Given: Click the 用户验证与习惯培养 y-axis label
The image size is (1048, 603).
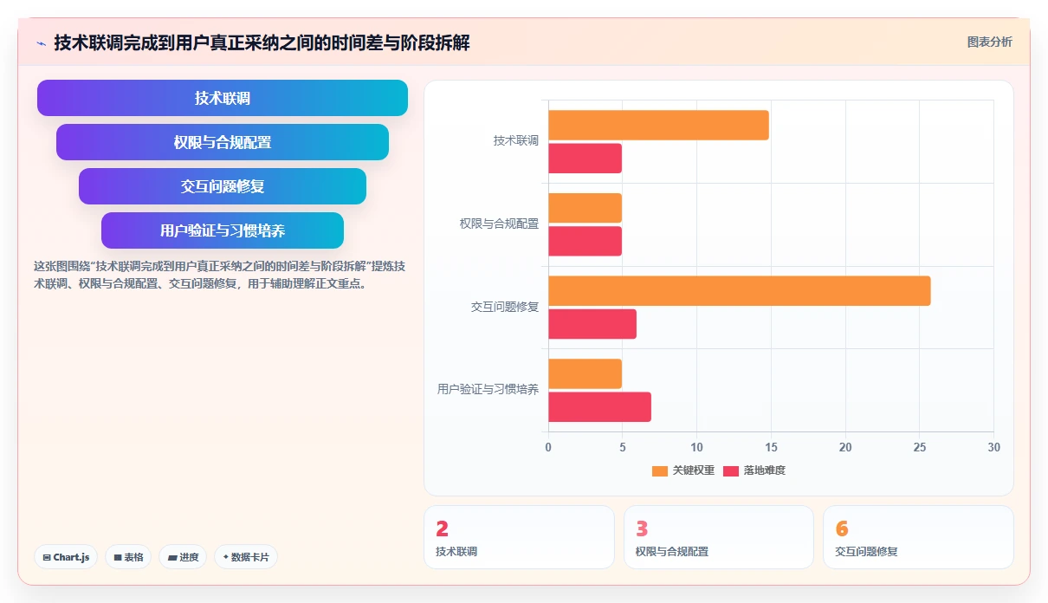Looking at the screenshot, I should [488, 389].
